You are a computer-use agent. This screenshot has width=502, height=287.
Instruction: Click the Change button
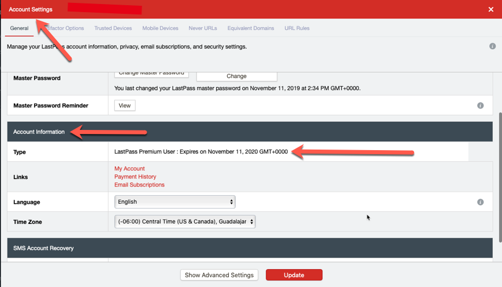(x=237, y=76)
